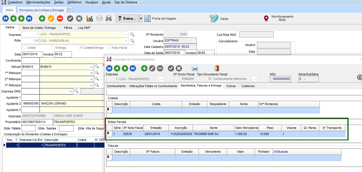Click the green add record button in main toolbar

click(42, 18)
